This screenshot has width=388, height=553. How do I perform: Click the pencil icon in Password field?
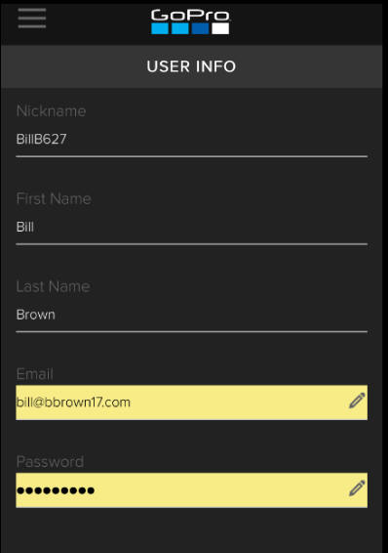(x=357, y=489)
